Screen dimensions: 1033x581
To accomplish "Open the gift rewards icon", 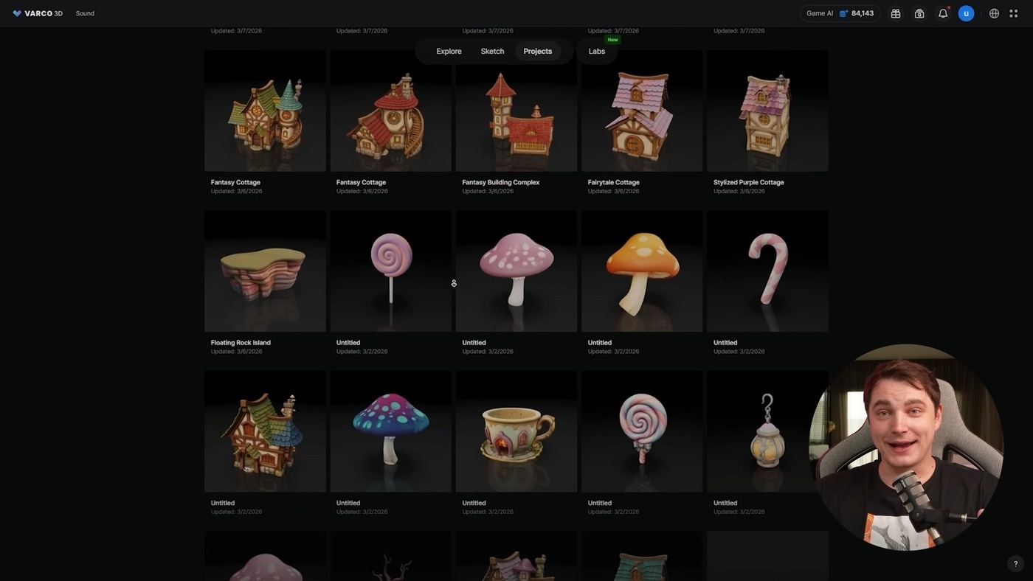I will 895,13.
